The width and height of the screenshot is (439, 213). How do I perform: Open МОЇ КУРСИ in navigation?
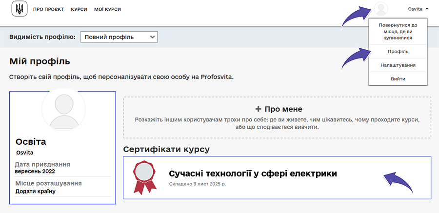click(x=107, y=9)
